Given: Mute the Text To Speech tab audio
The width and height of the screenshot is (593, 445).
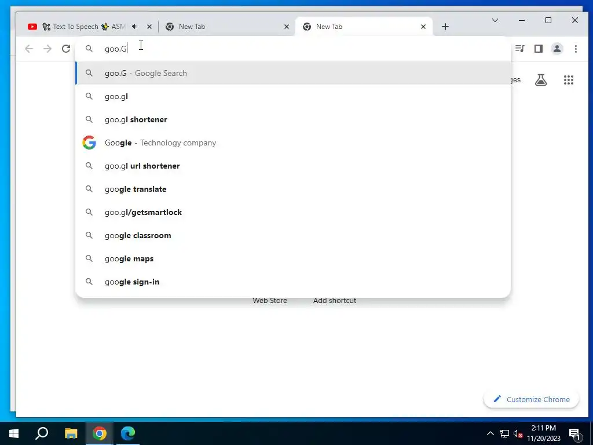Looking at the screenshot, I should [134, 27].
